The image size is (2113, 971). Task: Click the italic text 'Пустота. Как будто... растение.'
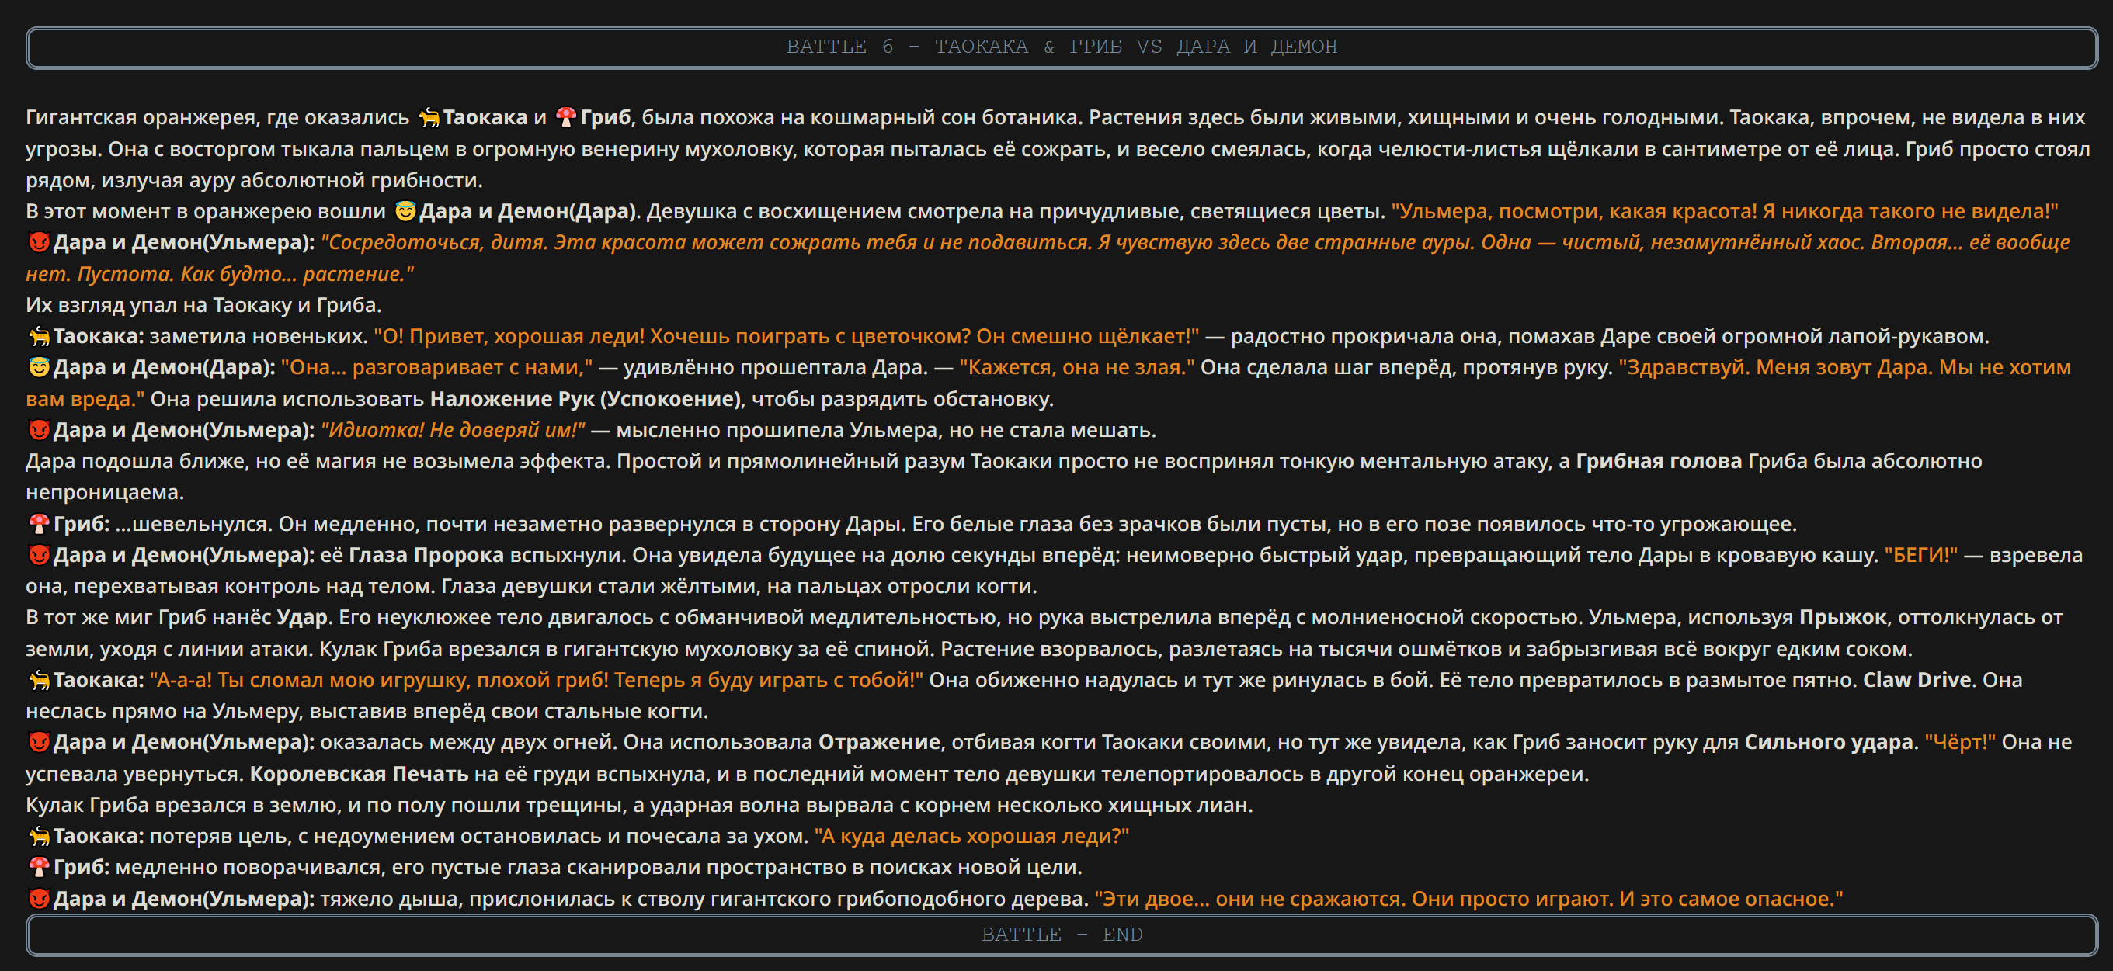click(x=245, y=274)
